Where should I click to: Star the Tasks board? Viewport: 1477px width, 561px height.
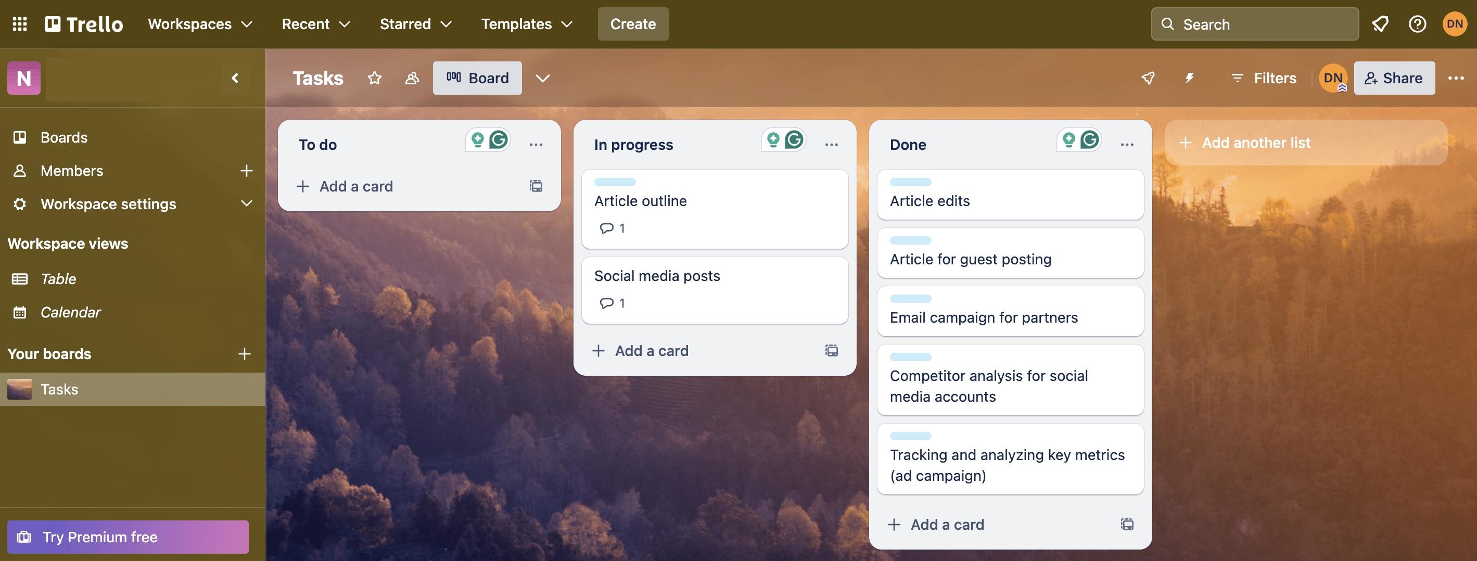pyautogui.click(x=374, y=78)
